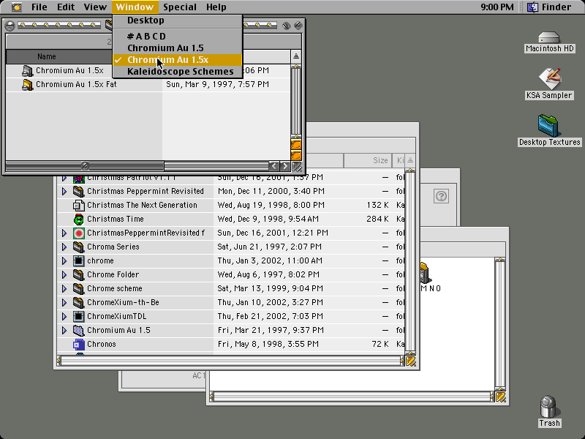
Task: Select the ChromeXium-th-Be folder icon
Action: tap(78, 303)
